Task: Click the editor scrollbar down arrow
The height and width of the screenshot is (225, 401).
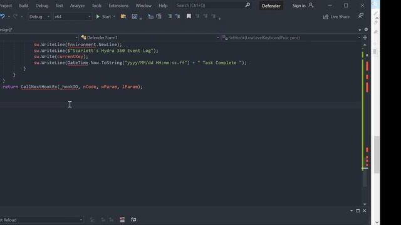Action: [x=365, y=204]
